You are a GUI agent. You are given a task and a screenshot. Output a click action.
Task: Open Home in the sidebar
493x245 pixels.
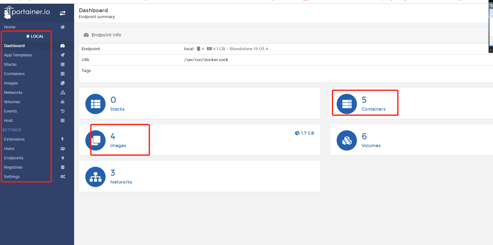pyautogui.click(x=10, y=27)
